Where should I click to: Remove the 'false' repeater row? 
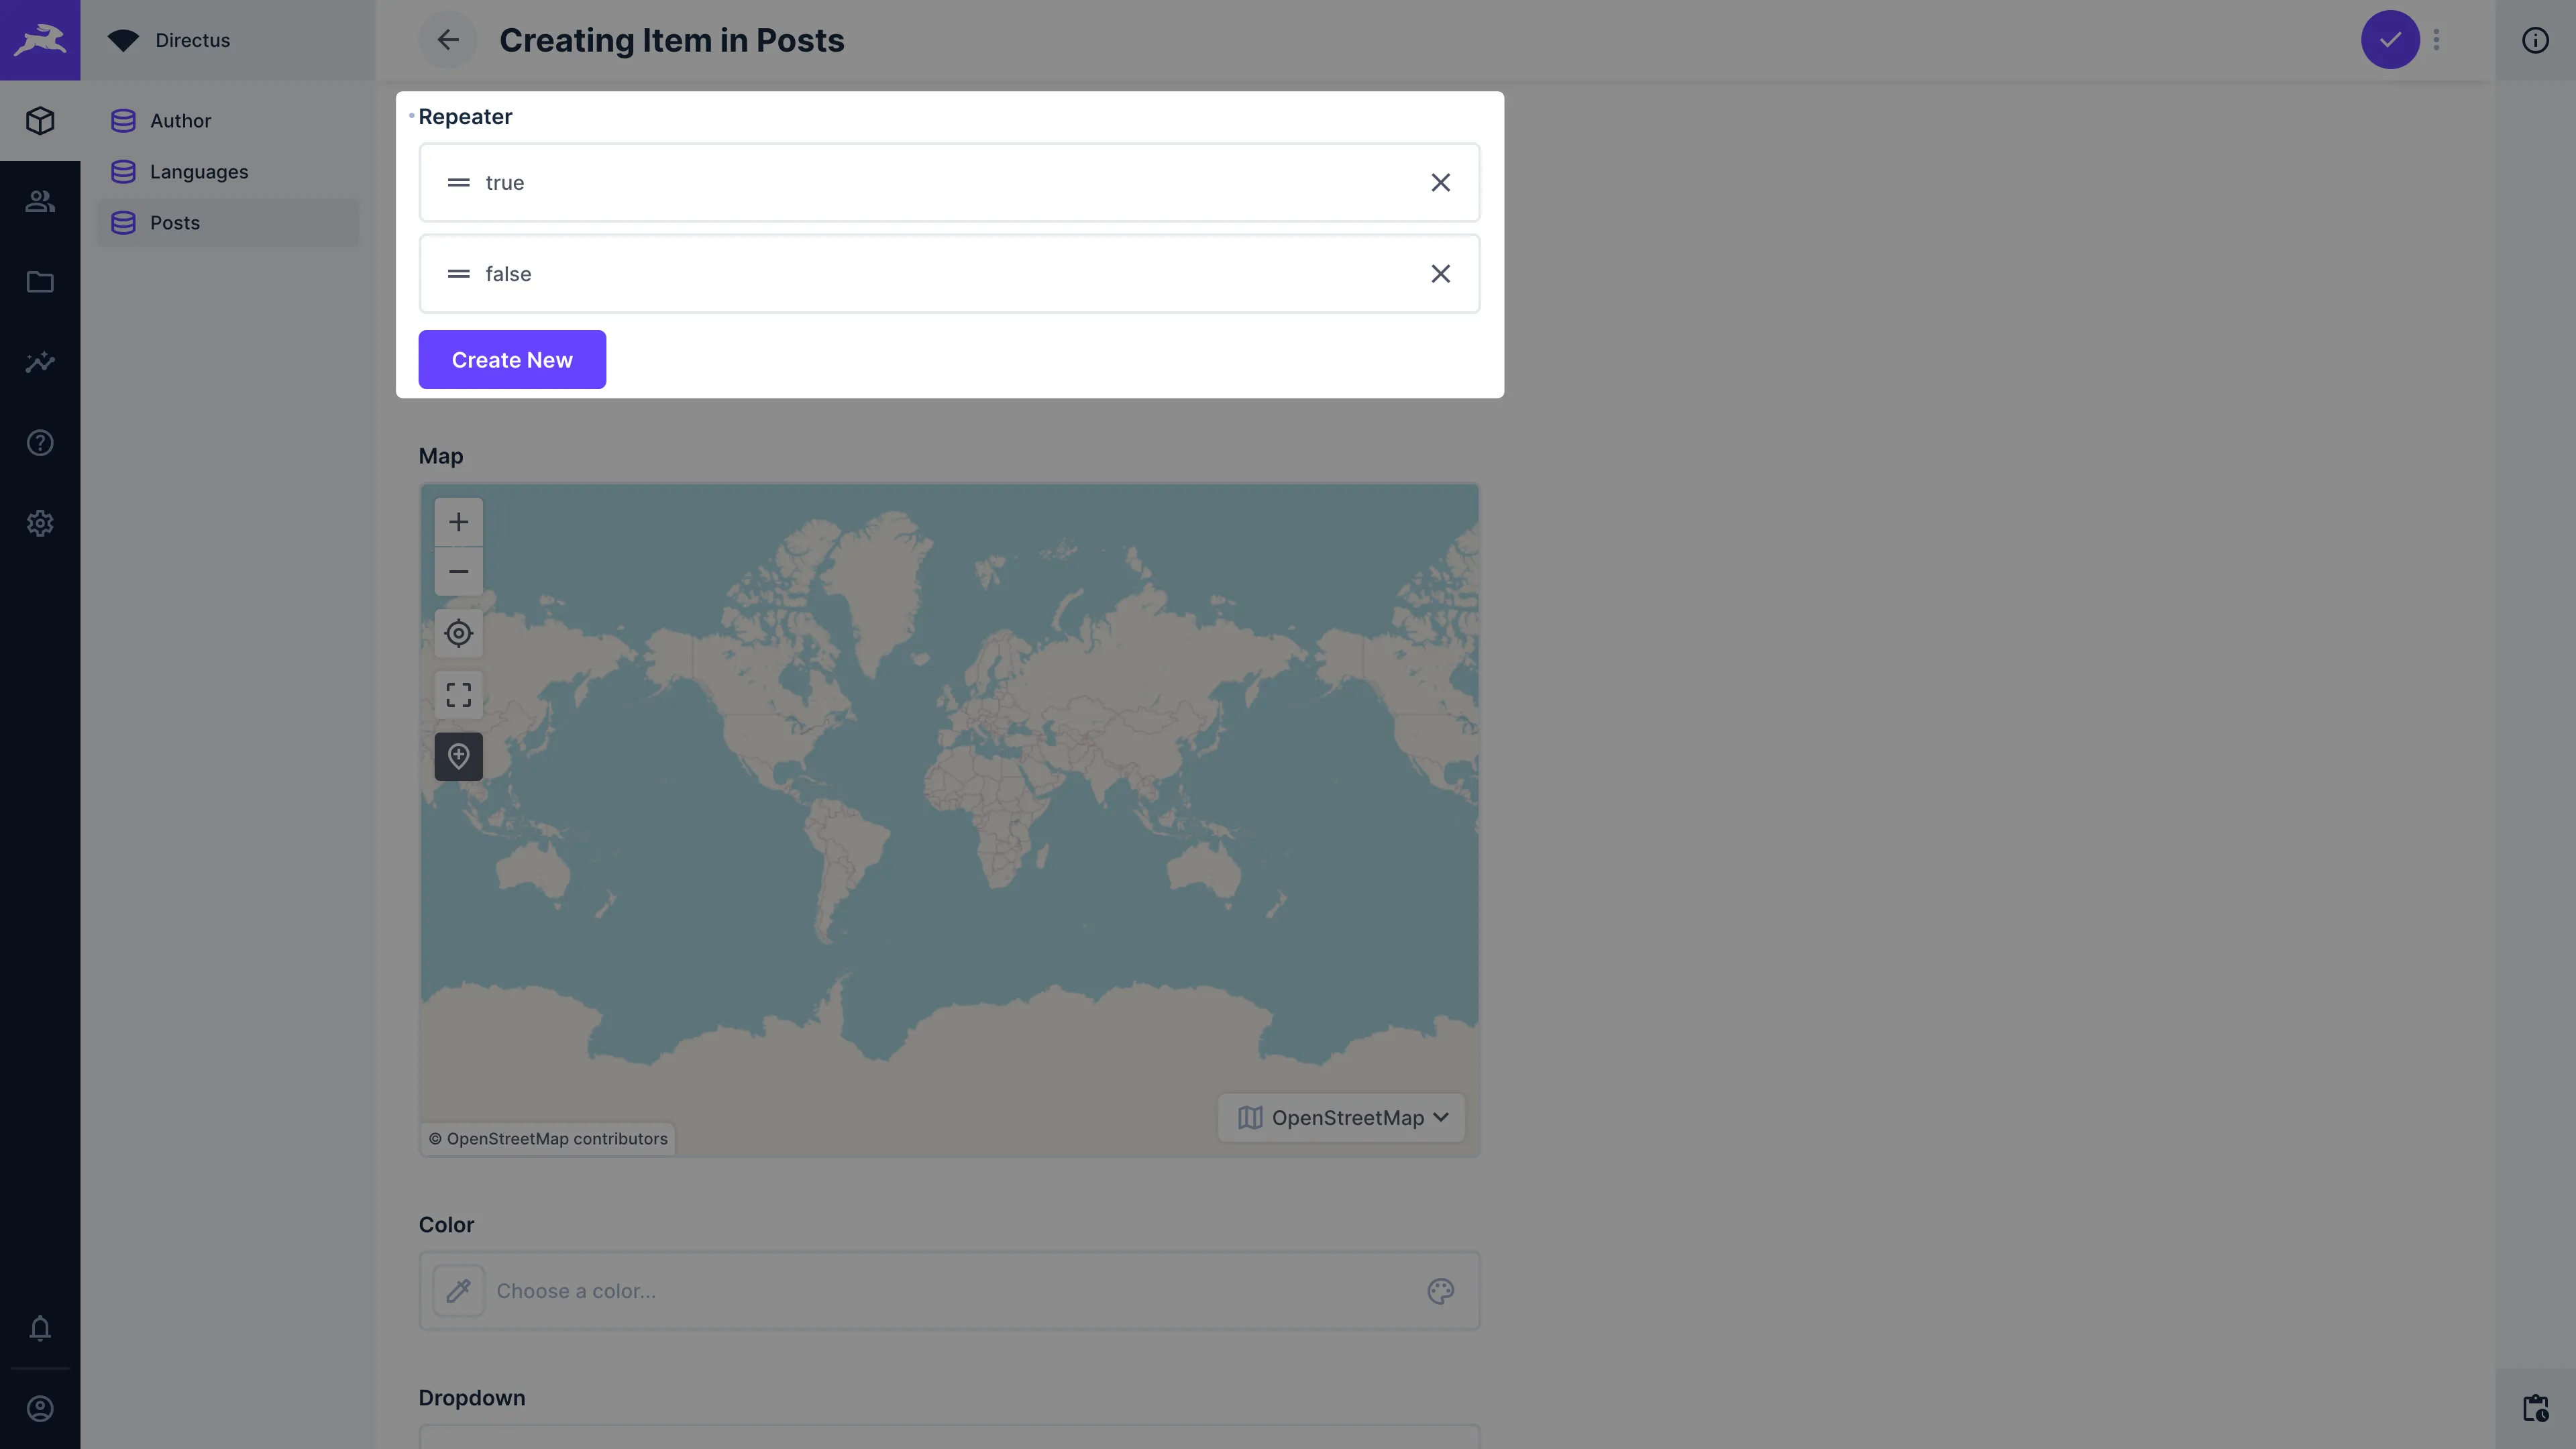point(1440,274)
